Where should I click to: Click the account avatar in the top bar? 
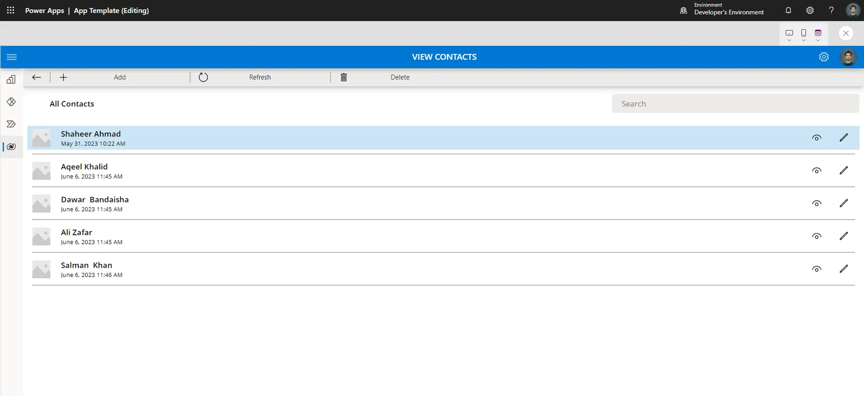(x=853, y=10)
